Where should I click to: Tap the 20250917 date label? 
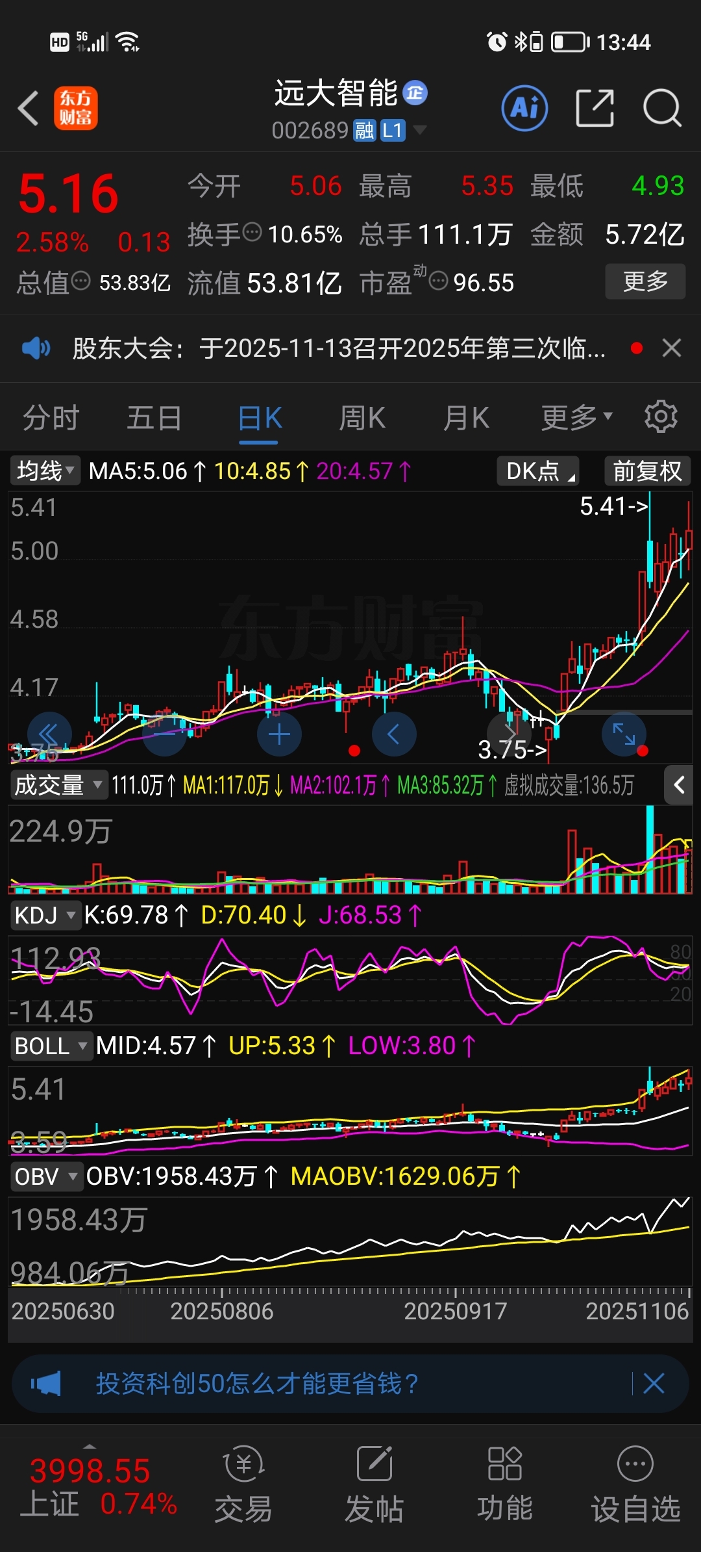[455, 1312]
